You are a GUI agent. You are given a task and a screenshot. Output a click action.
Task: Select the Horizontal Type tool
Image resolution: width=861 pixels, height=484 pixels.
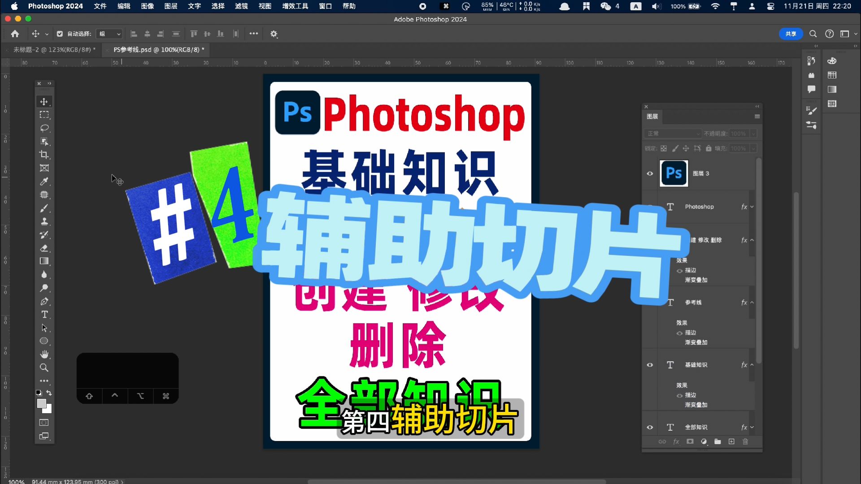(44, 314)
